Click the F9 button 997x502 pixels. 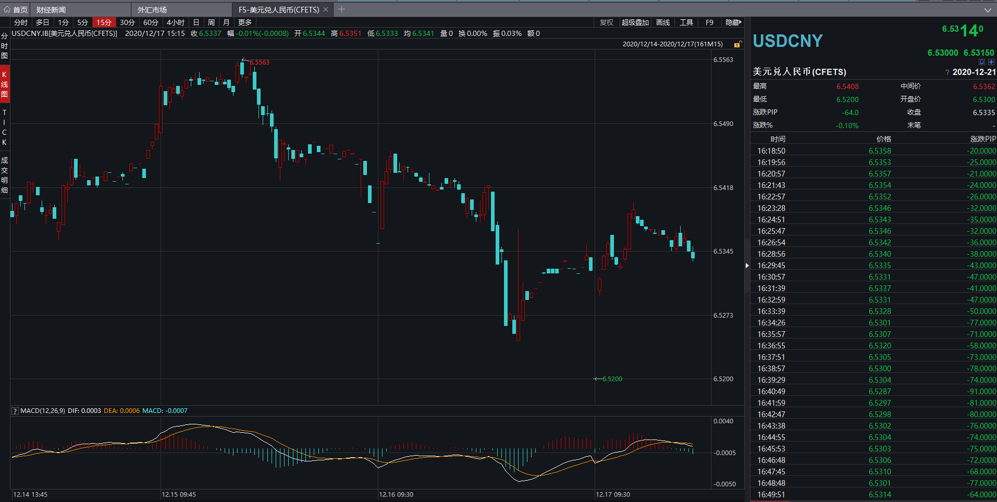click(x=709, y=22)
